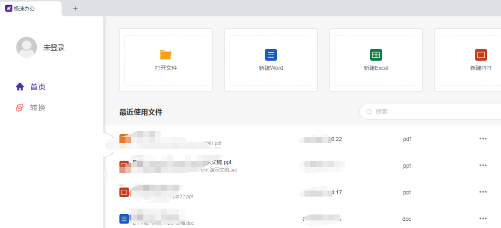Viewport: 501px width, 228px height.
Task: Open the orange pdf file icon row
Action: (x=125, y=139)
